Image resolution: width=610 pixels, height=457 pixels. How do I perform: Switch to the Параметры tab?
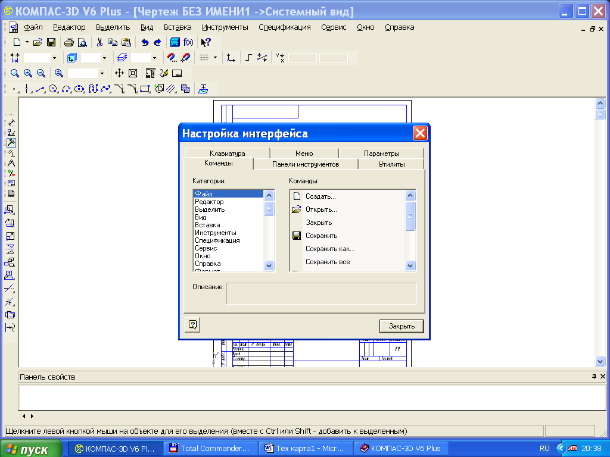382,153
